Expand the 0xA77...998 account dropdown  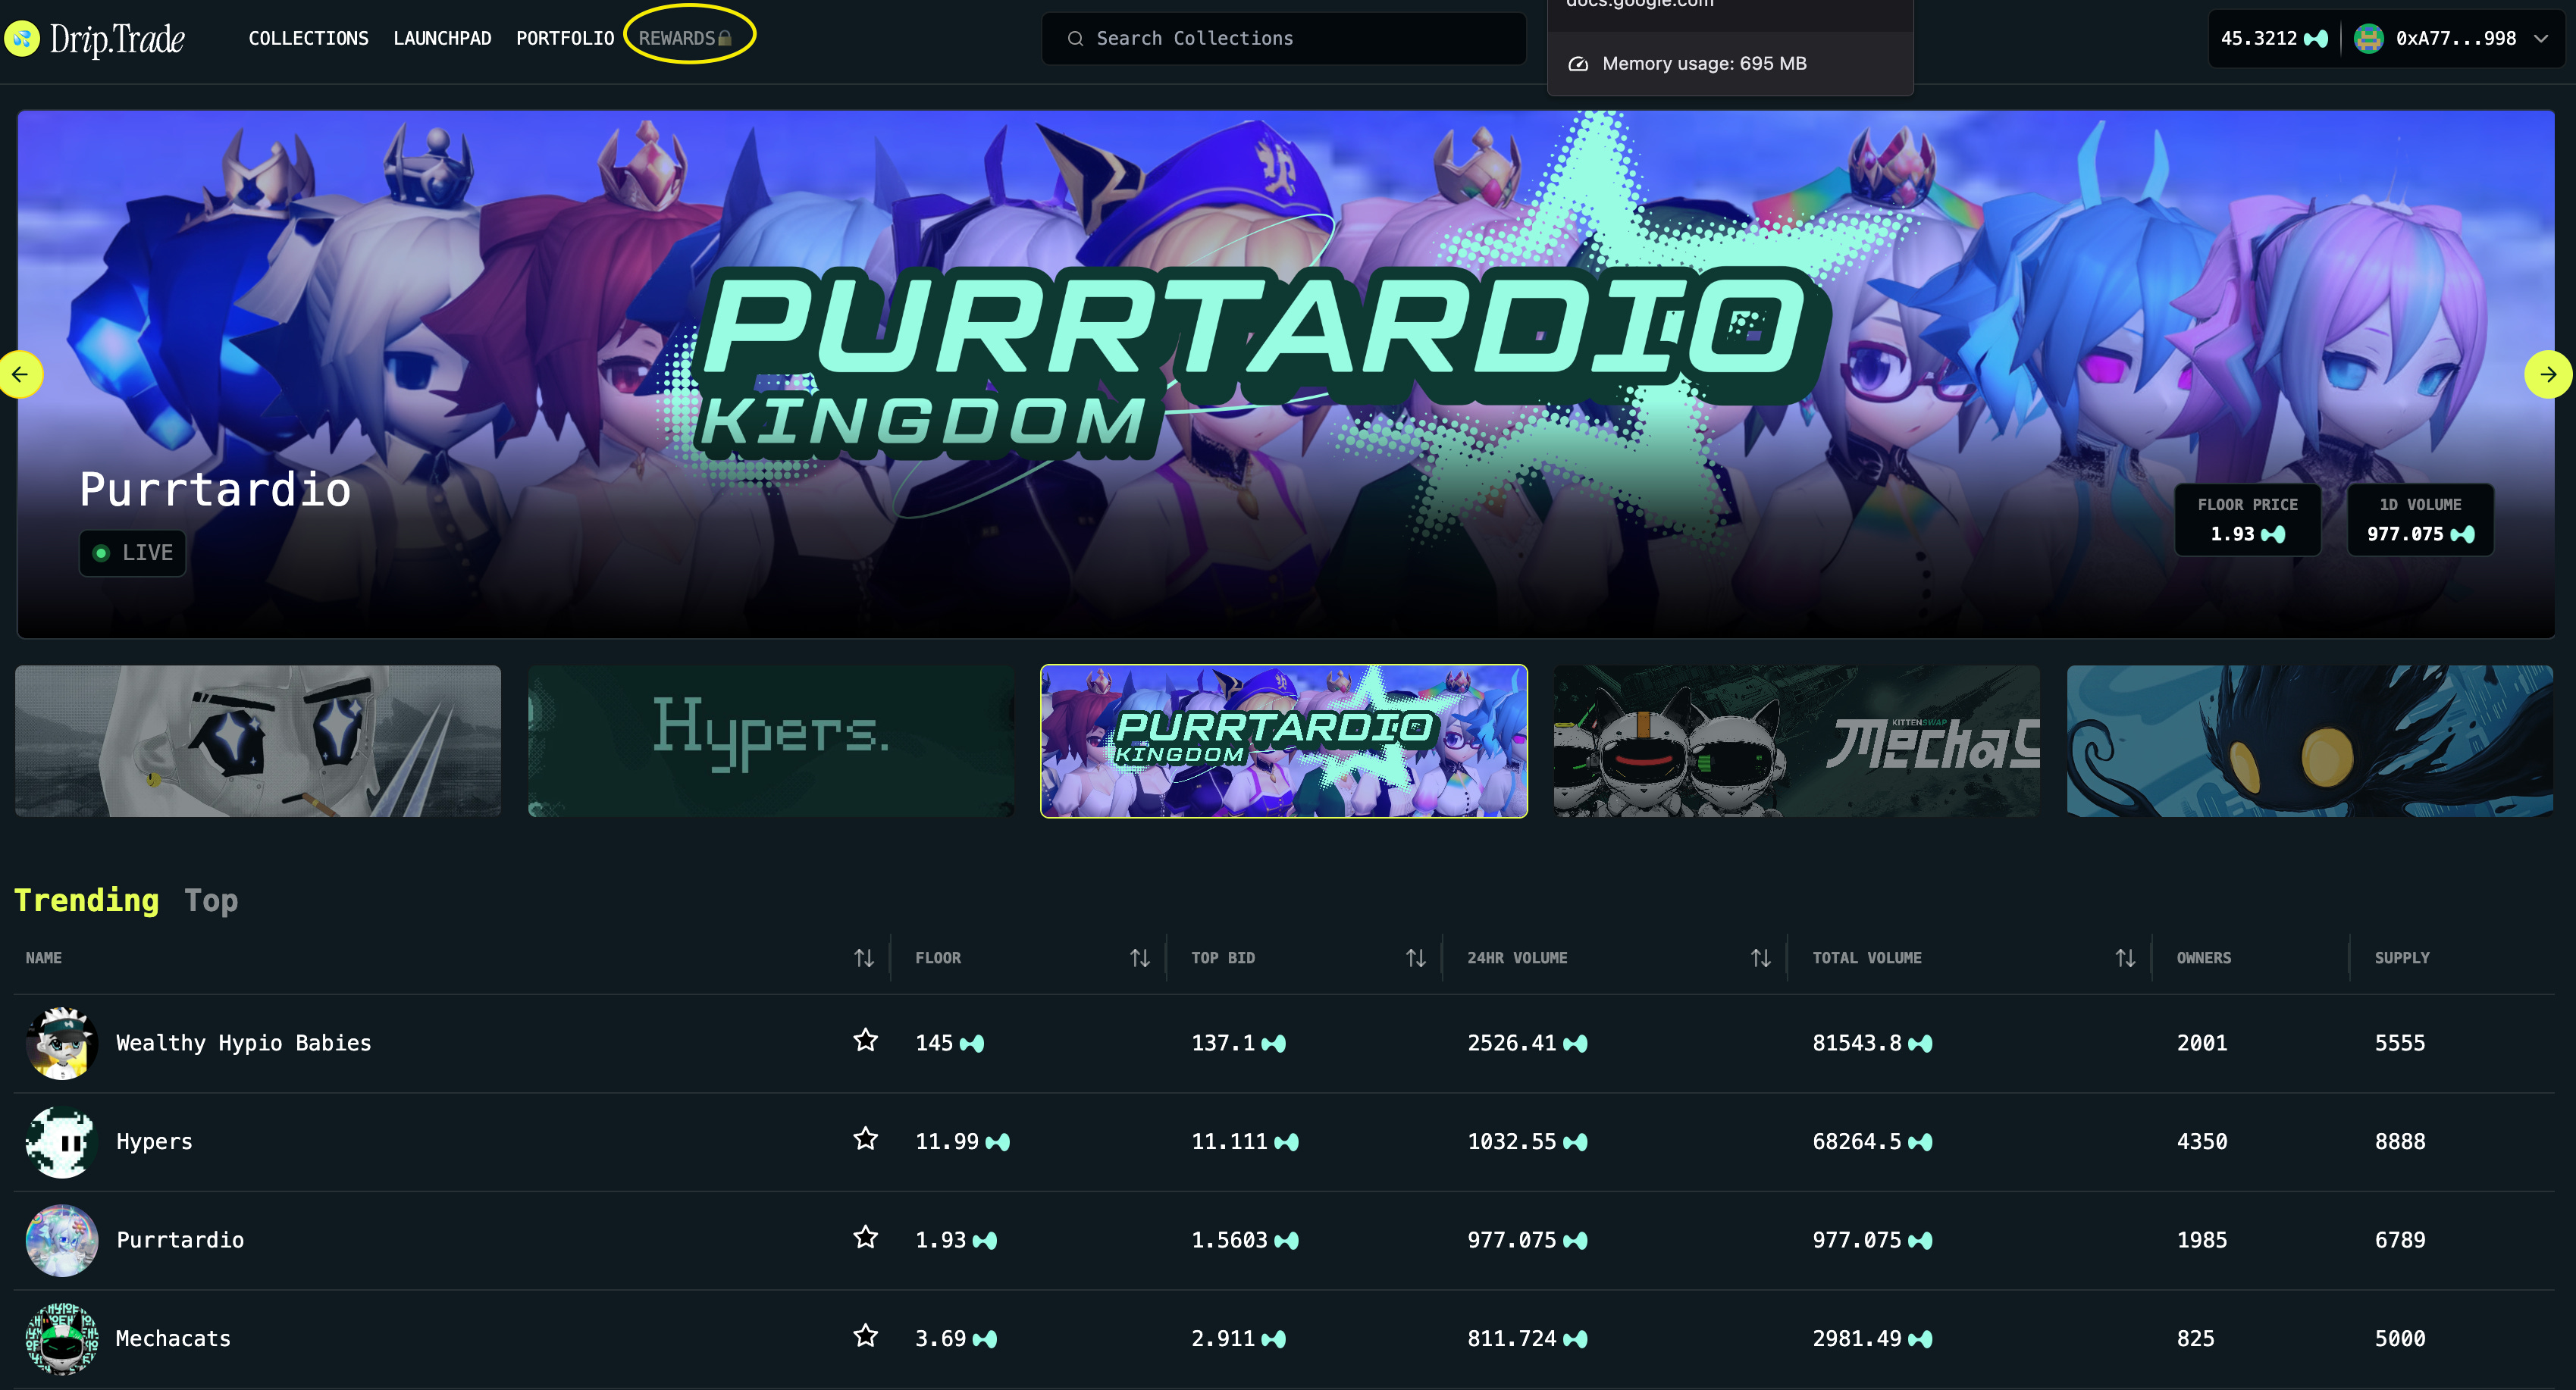click(x=2540, y=39)
